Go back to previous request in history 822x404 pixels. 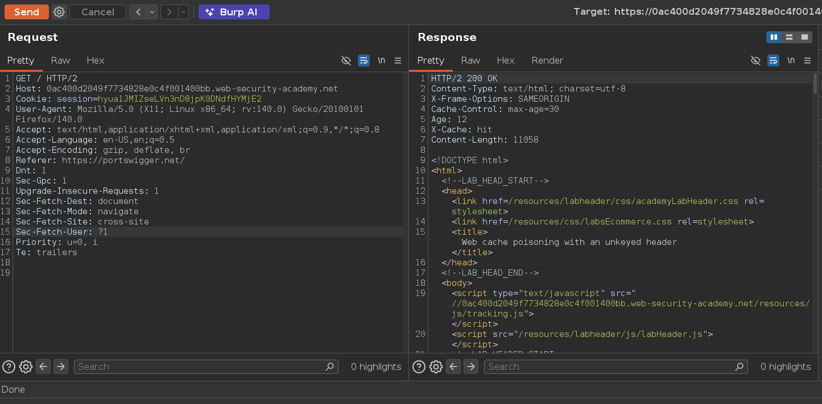(x=138, y=12)
